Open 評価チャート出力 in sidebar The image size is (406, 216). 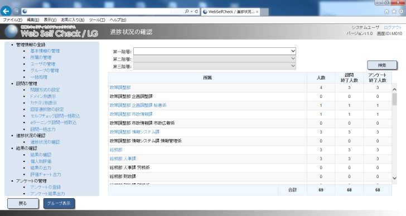(x=46, y=174)
